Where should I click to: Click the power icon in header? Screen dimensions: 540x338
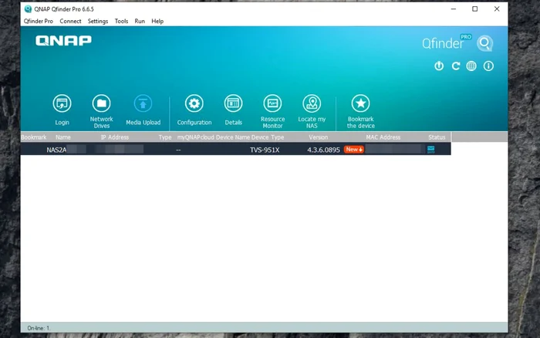point(439,66)
